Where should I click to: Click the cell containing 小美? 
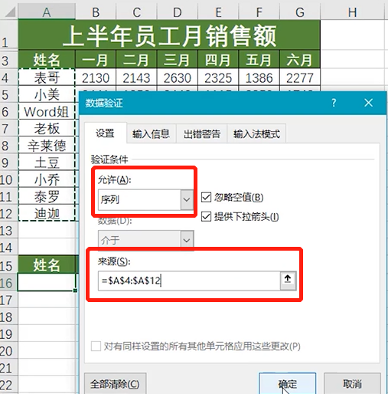click(x=47, y=94)
